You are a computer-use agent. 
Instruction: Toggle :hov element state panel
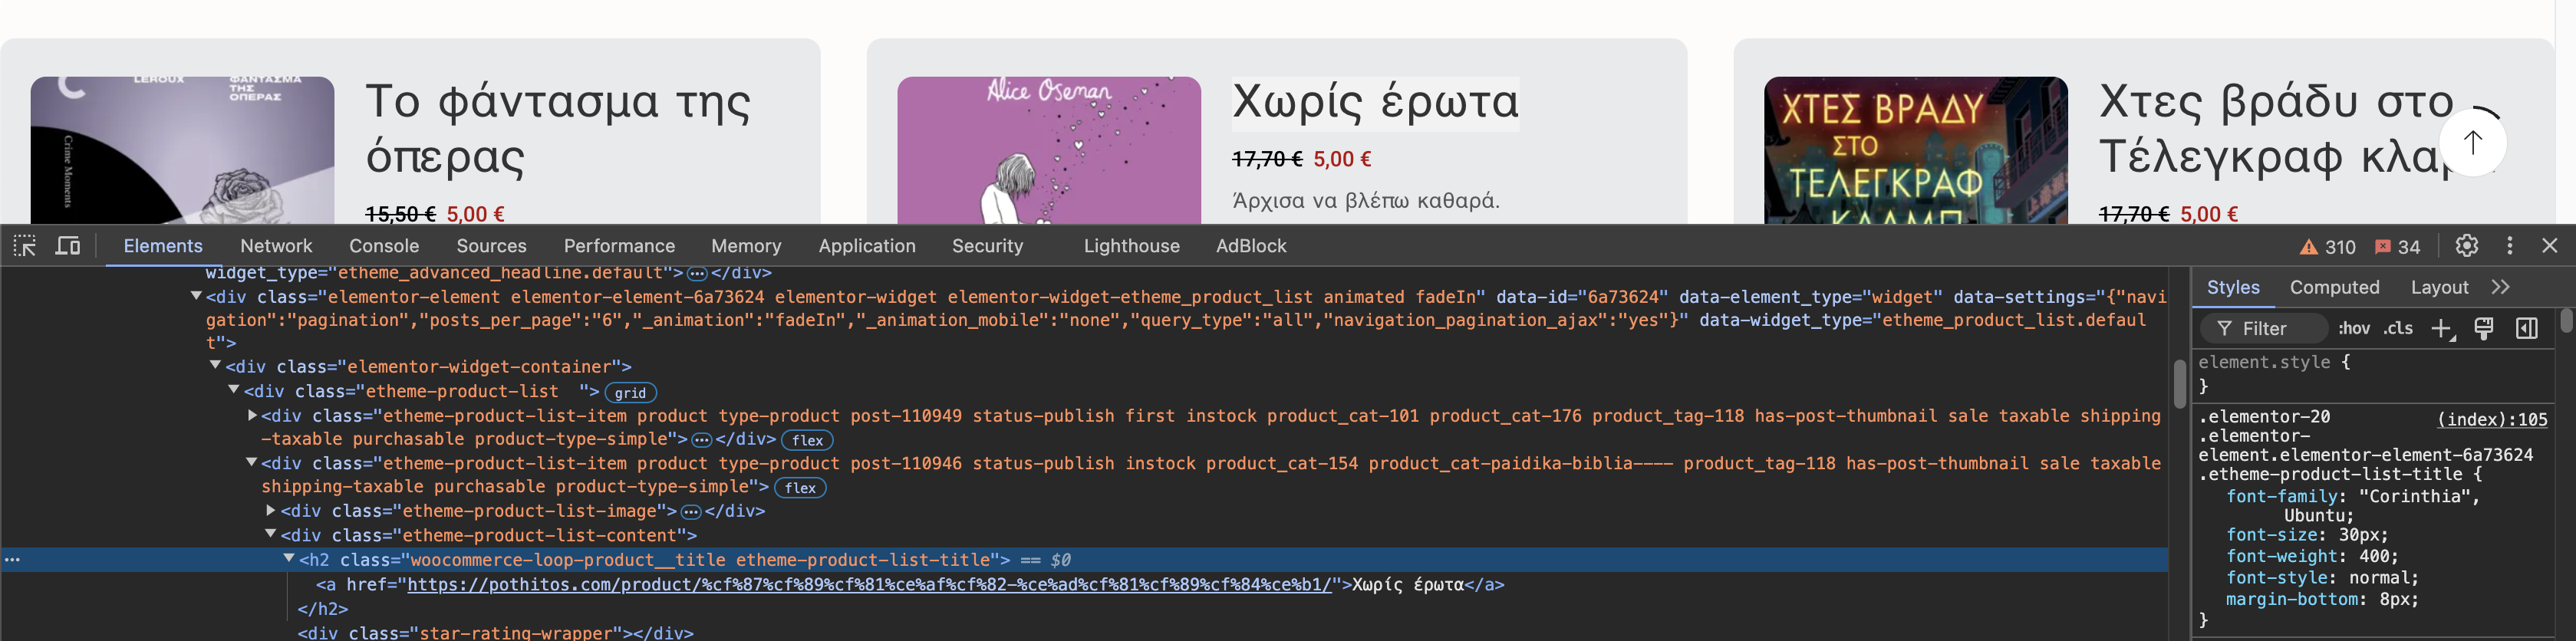[2353, 329]
